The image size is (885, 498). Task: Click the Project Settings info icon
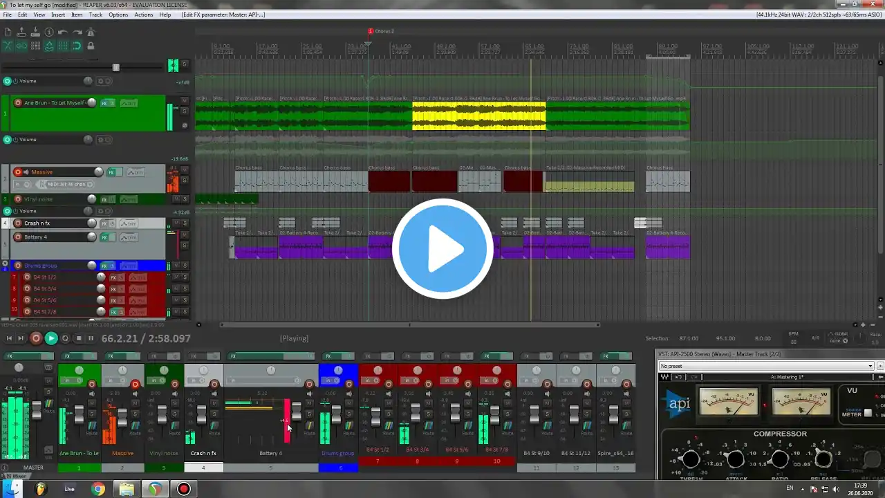click(x=49, y=32)
